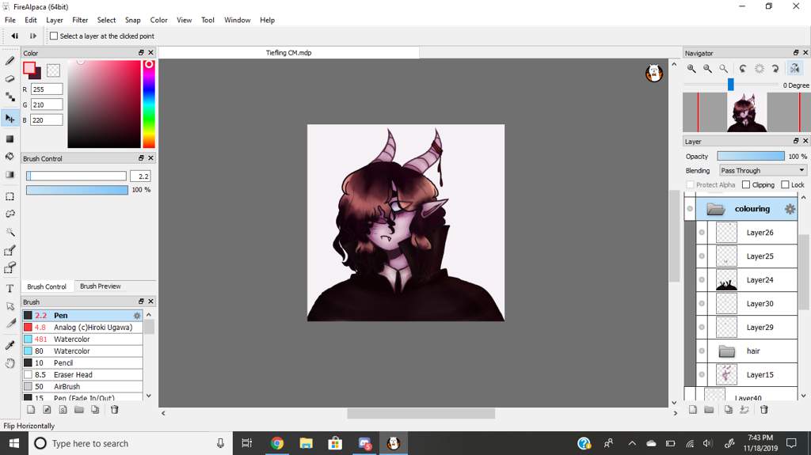Select the Eyedropper tool
The width and height of the screenshot is (811, 455).
[10, 345]
